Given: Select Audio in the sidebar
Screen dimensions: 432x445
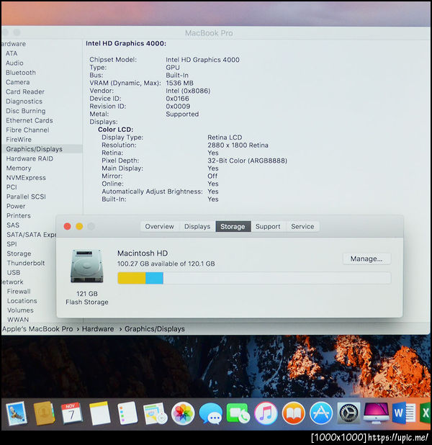Looking at the screenshot, I should coord(14,63).
